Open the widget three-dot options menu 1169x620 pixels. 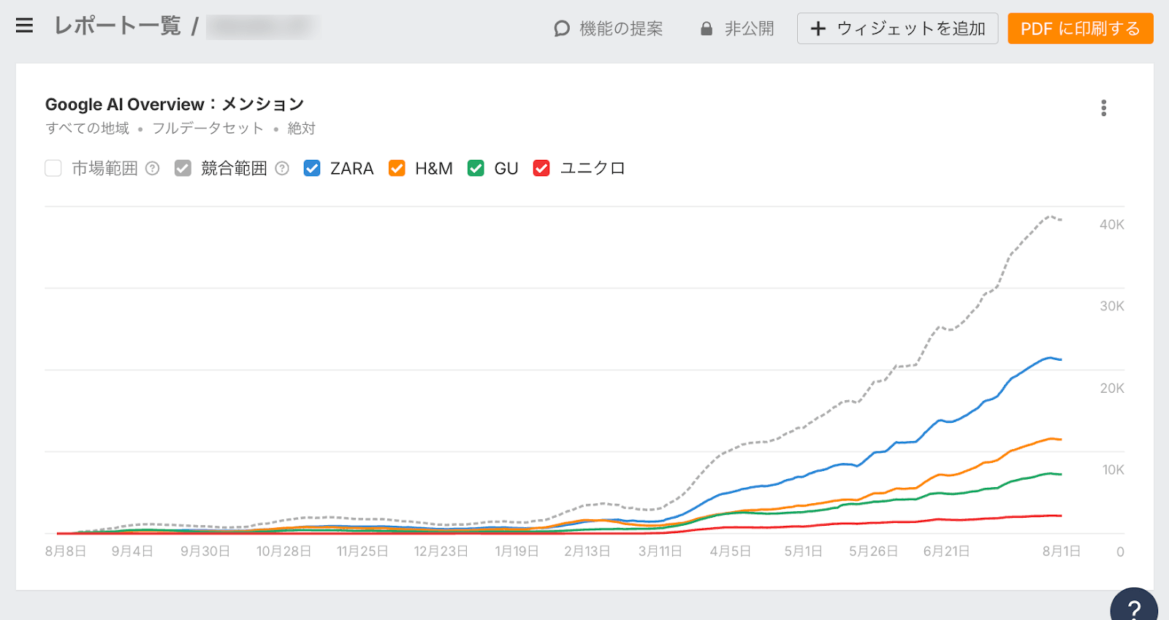point(1103,108)
